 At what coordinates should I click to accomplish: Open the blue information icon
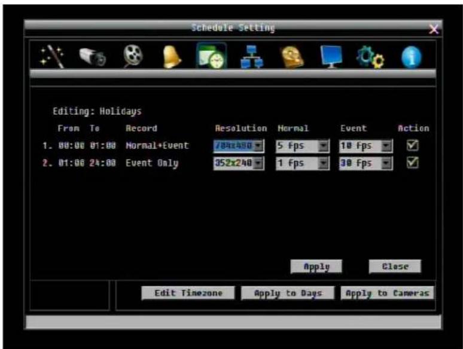click(x=412, y=57)
